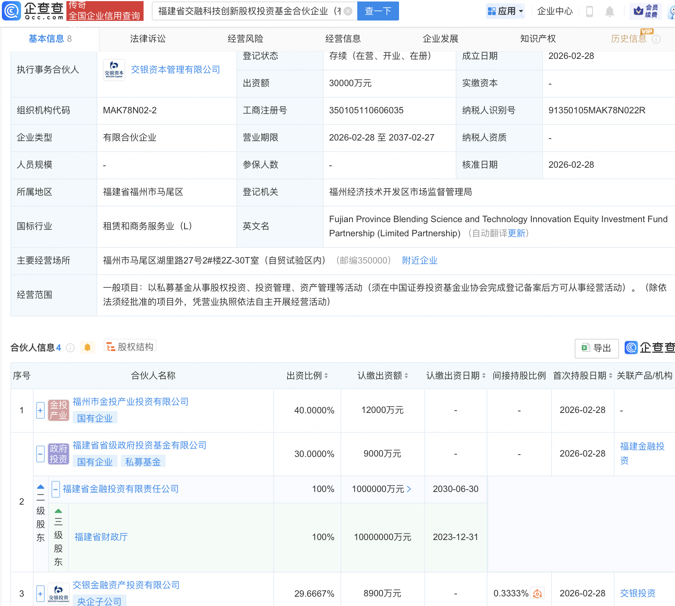The image size is (675, 606).
Task: Sort by 首次持股日期 column
Action: pyautogui.click(x=583, y=376)
